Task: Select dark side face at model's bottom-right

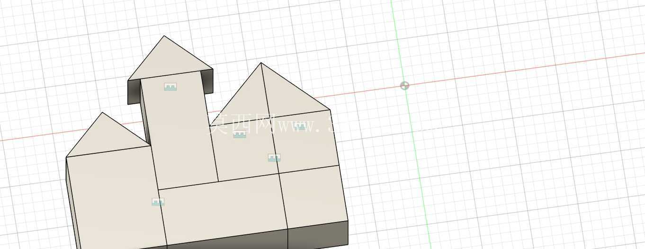Action: tap(318, 235)
